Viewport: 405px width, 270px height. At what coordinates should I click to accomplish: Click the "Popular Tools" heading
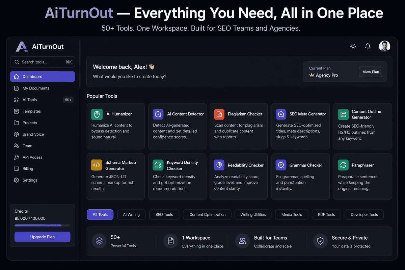pyautogui.click(x=102, y=96)
